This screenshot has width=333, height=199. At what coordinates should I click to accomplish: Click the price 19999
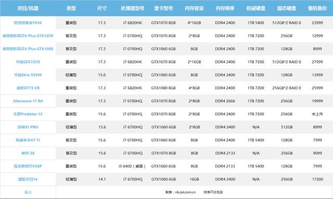point(317,101)
